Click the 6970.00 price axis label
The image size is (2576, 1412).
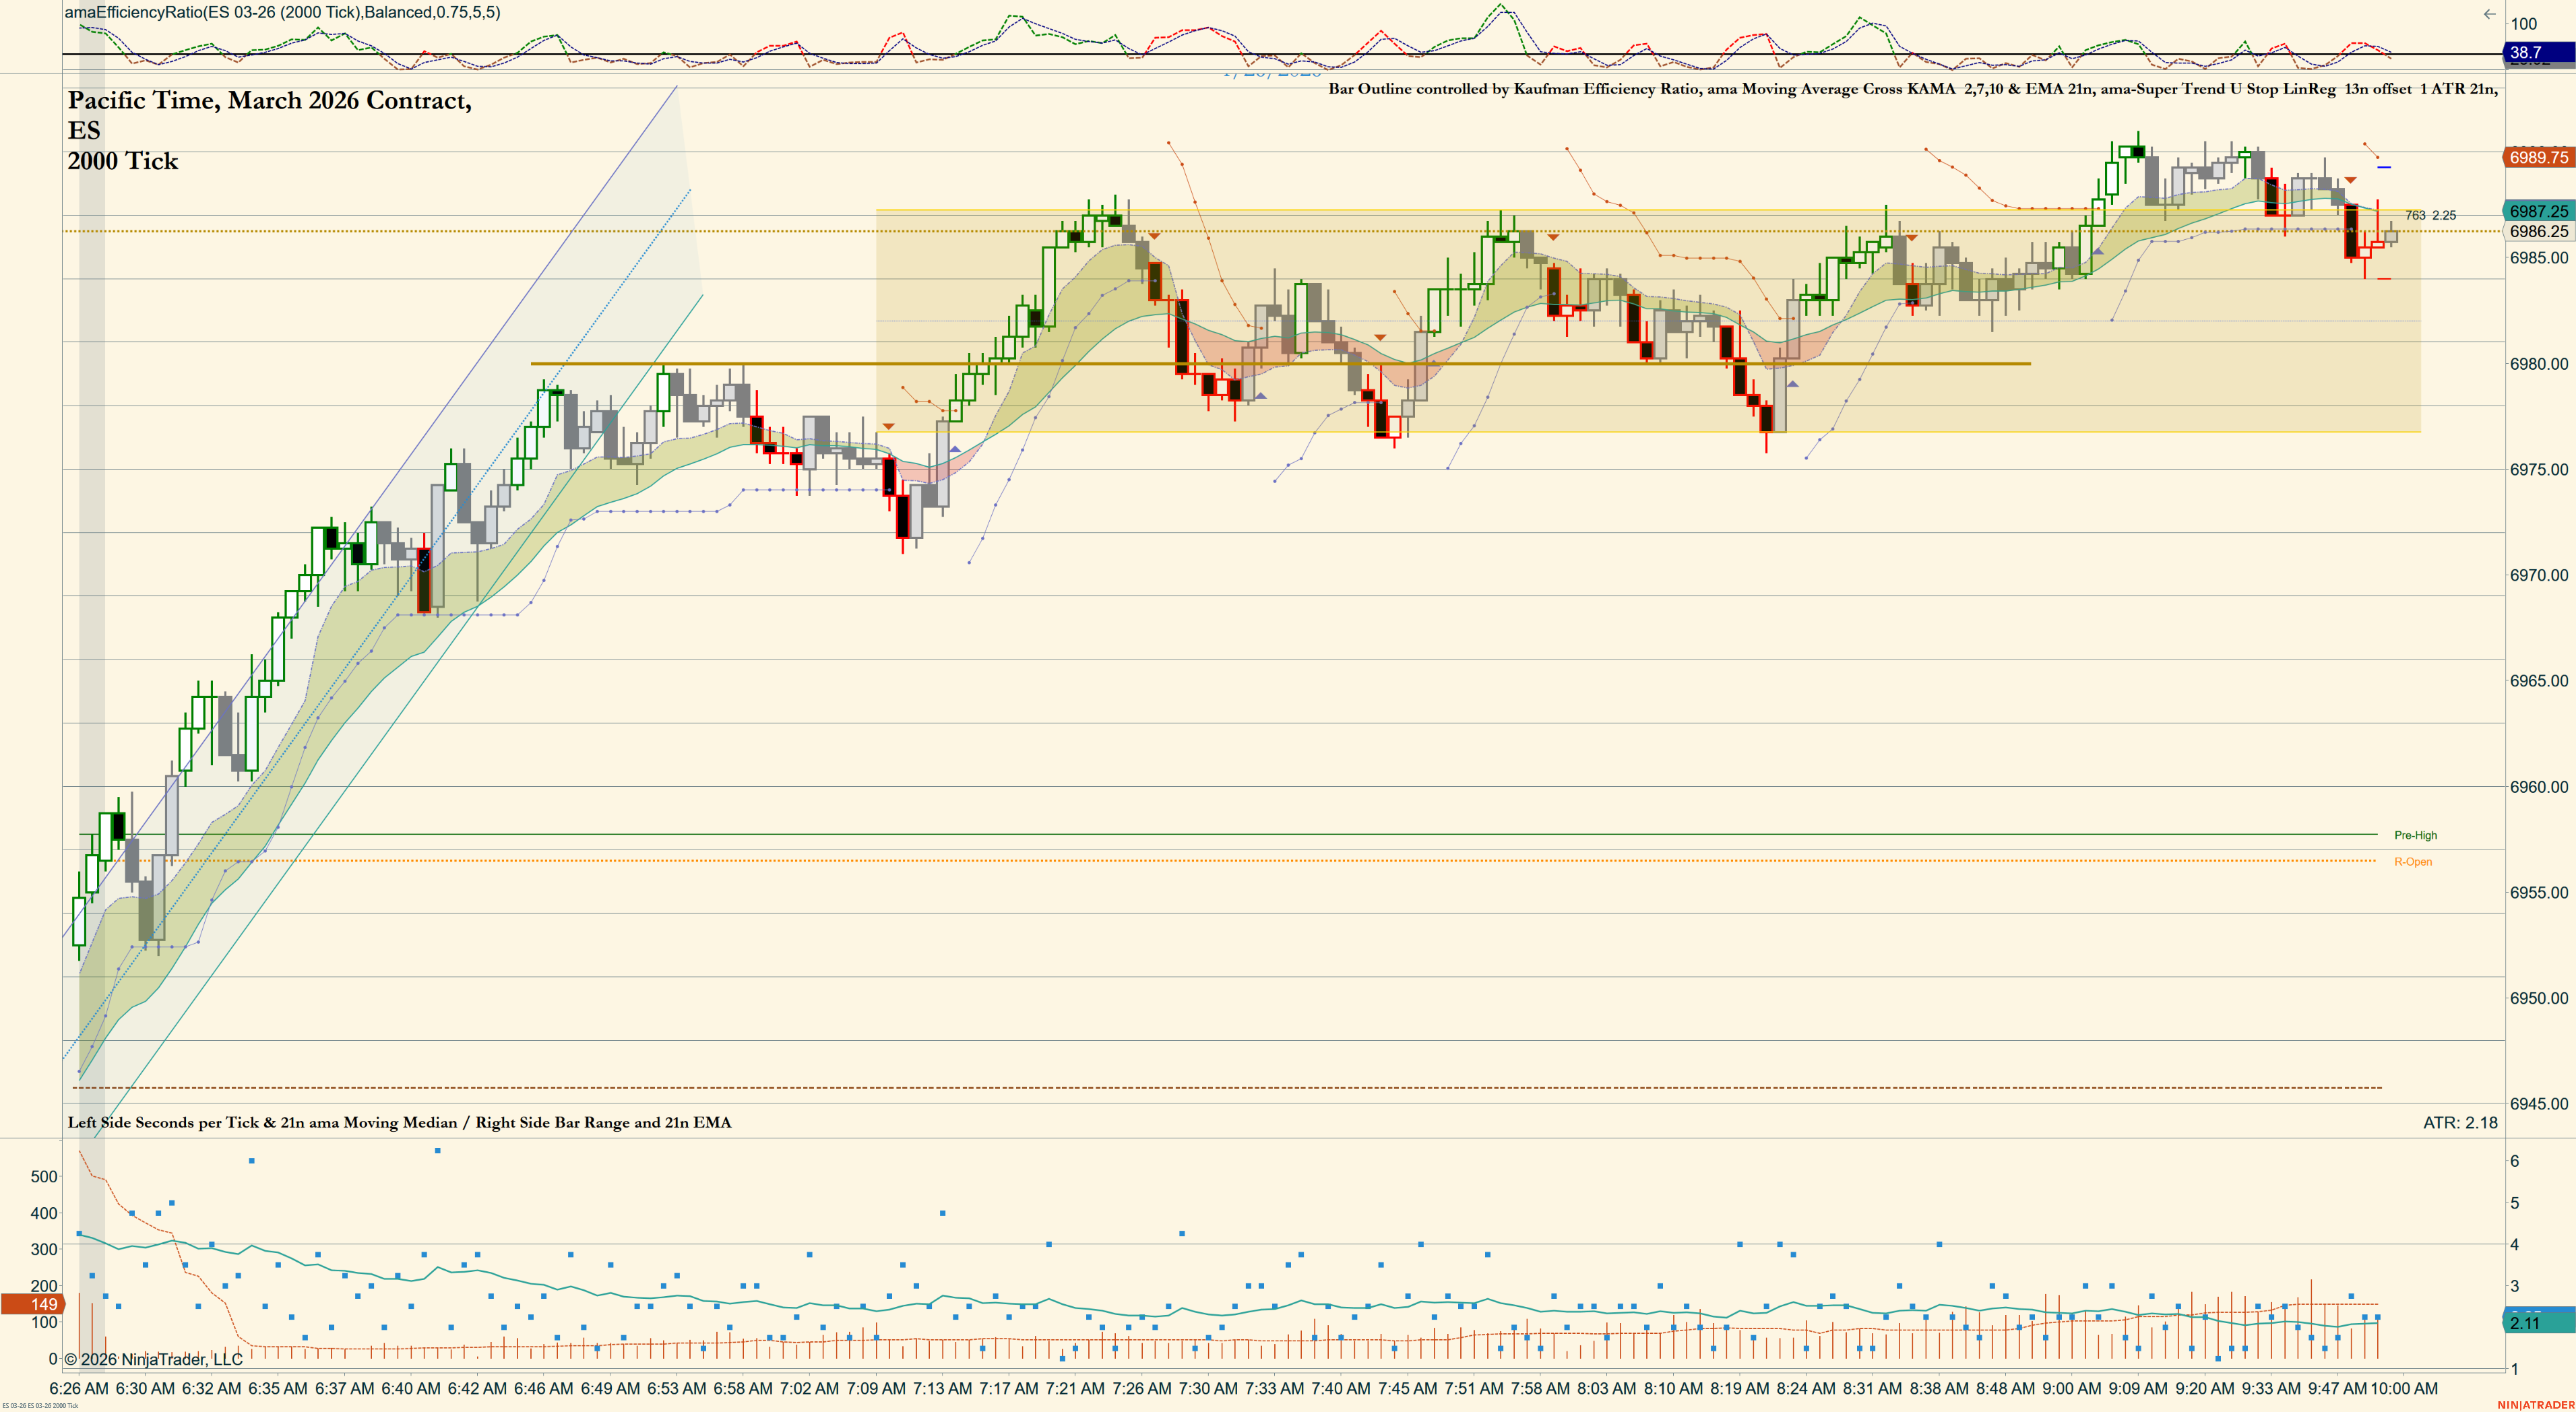point(2539,575)
